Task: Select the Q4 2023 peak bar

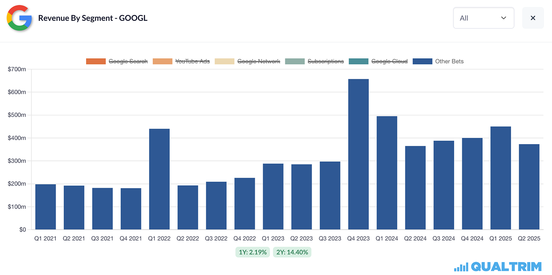Action: point(358,154)
